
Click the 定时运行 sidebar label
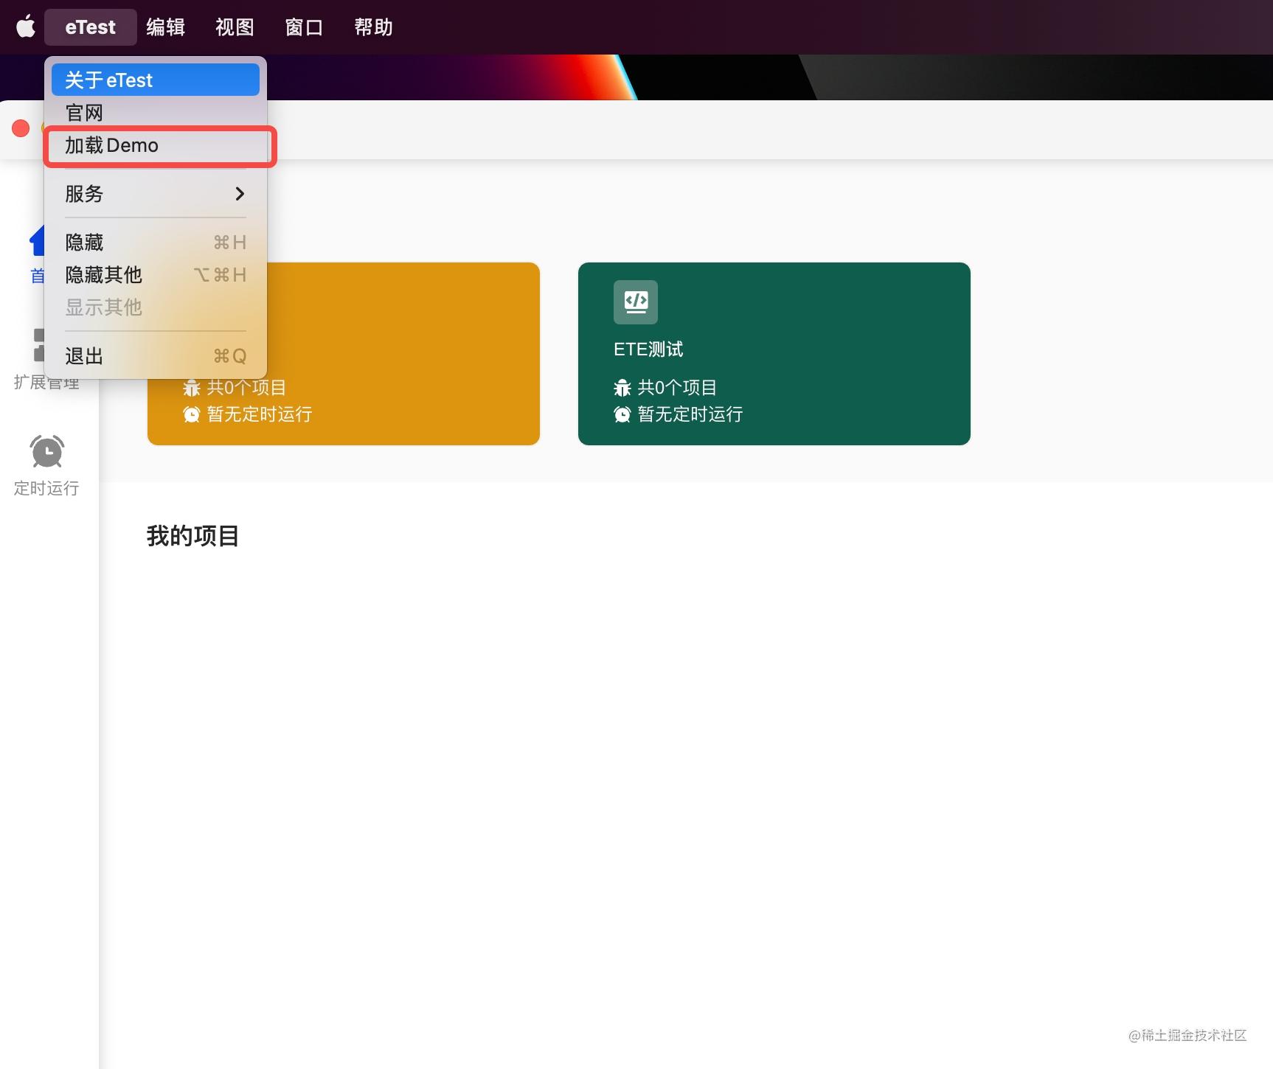point(46,488)
